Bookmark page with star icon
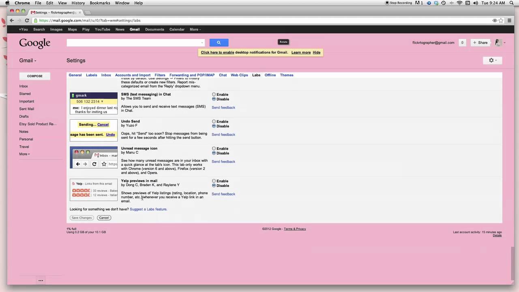This screenshot has height=292, width=519. 501,20
